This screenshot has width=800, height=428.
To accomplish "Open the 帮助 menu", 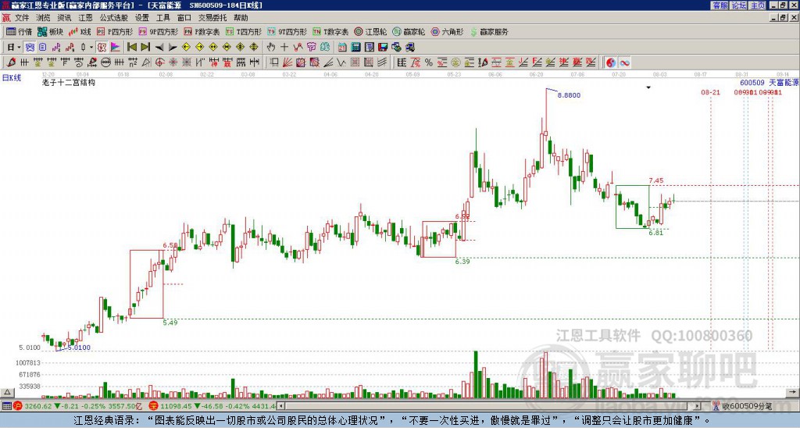I will tap(241, 18).
